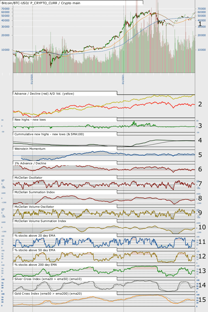Select the '1% Advance / Decline' panel label
The image size is (208, 312).
pyautogui.click(x=30, y=163)
